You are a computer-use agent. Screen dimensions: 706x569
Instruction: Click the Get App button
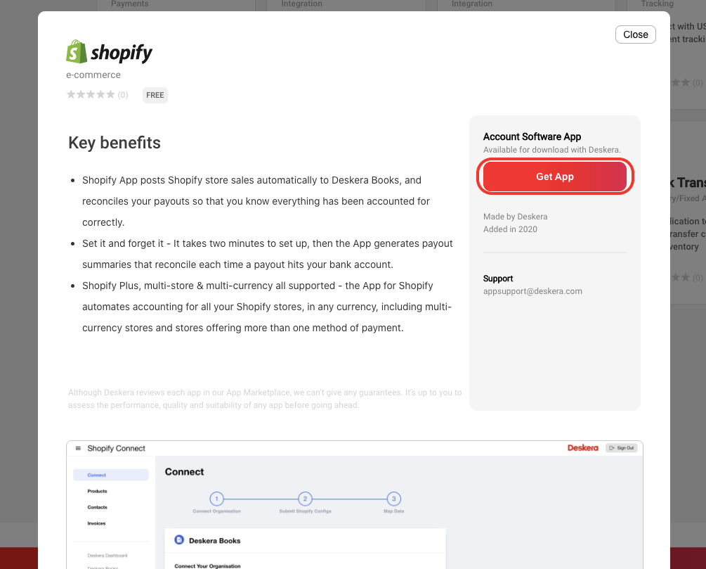pyautogui.click(x=555, y=177)
